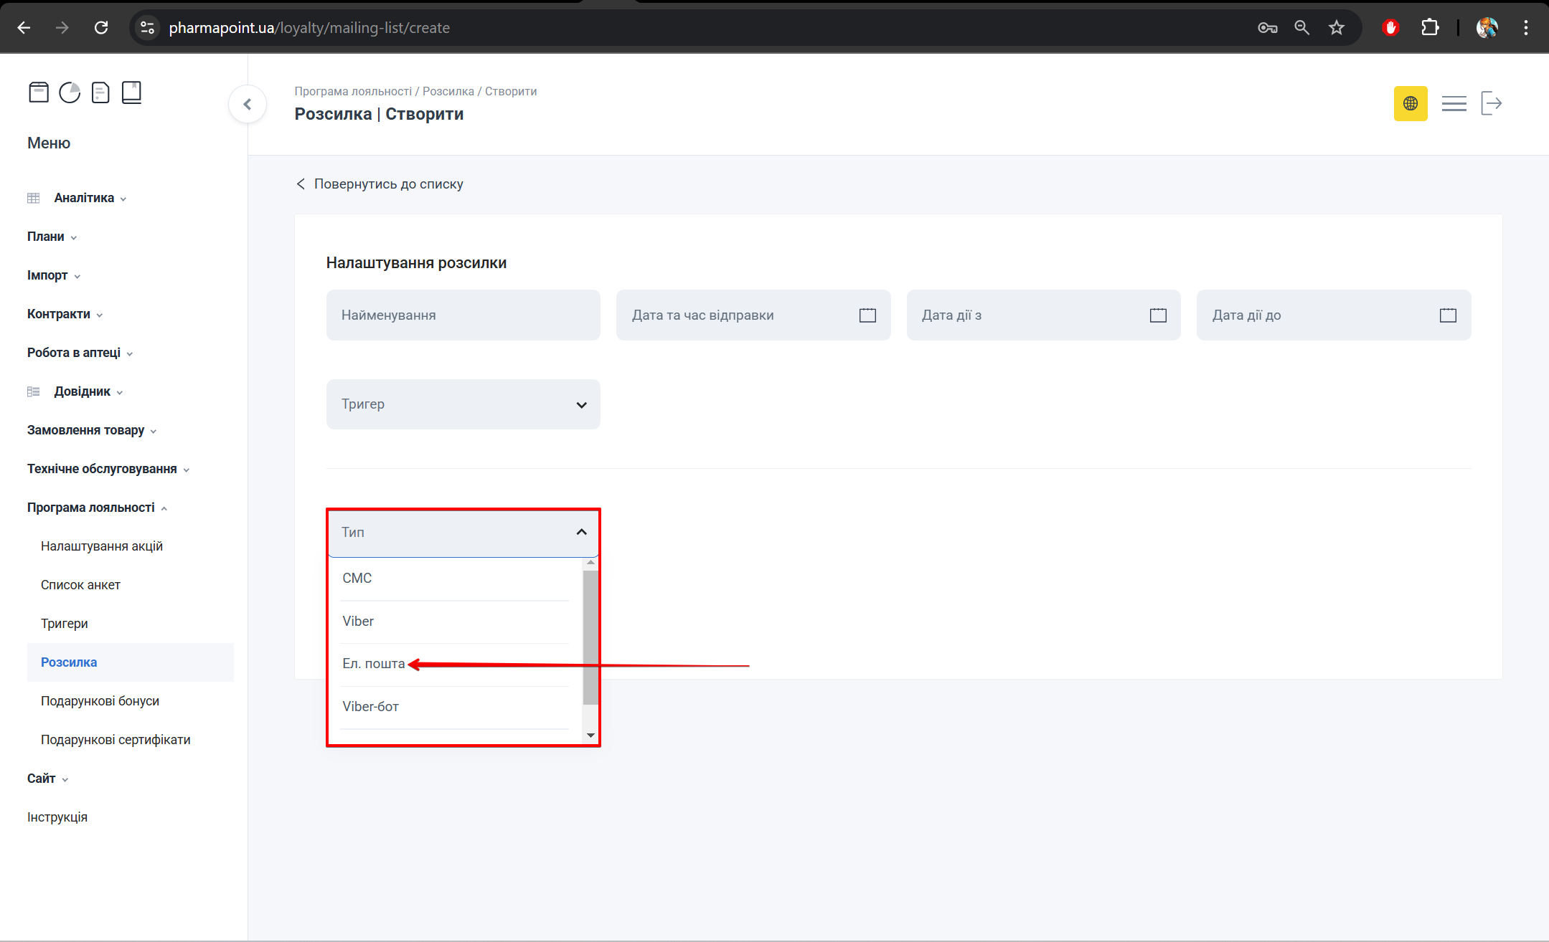This screenshot has width=1549, height=942.
Task: Click the Найменування input field
Action: pos(463,315)
